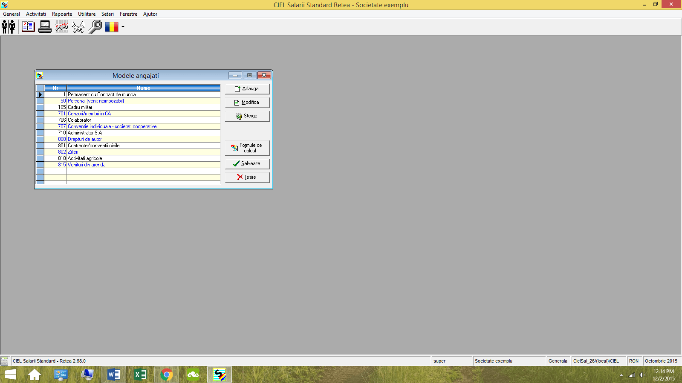Open the computer-with-cable taskbar icon
Image resolution: width=682 pixels, height=383 pixels.
tap(87, 374)
